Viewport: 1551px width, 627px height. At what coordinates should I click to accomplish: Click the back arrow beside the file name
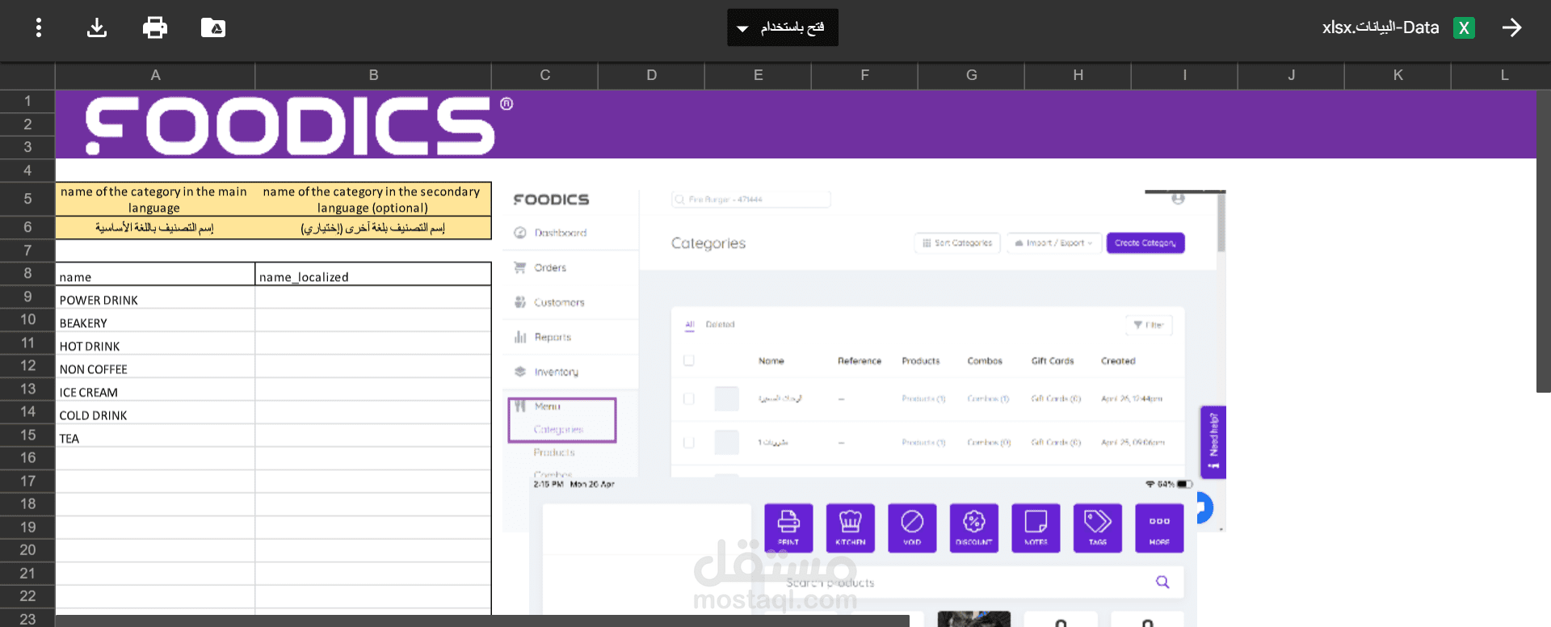point(1512,27)
